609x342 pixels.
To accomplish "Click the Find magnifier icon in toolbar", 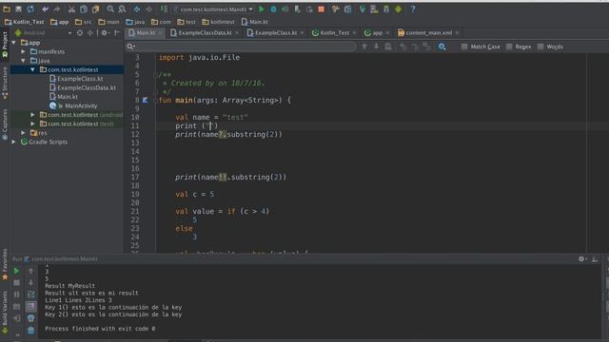I will 110,9.
